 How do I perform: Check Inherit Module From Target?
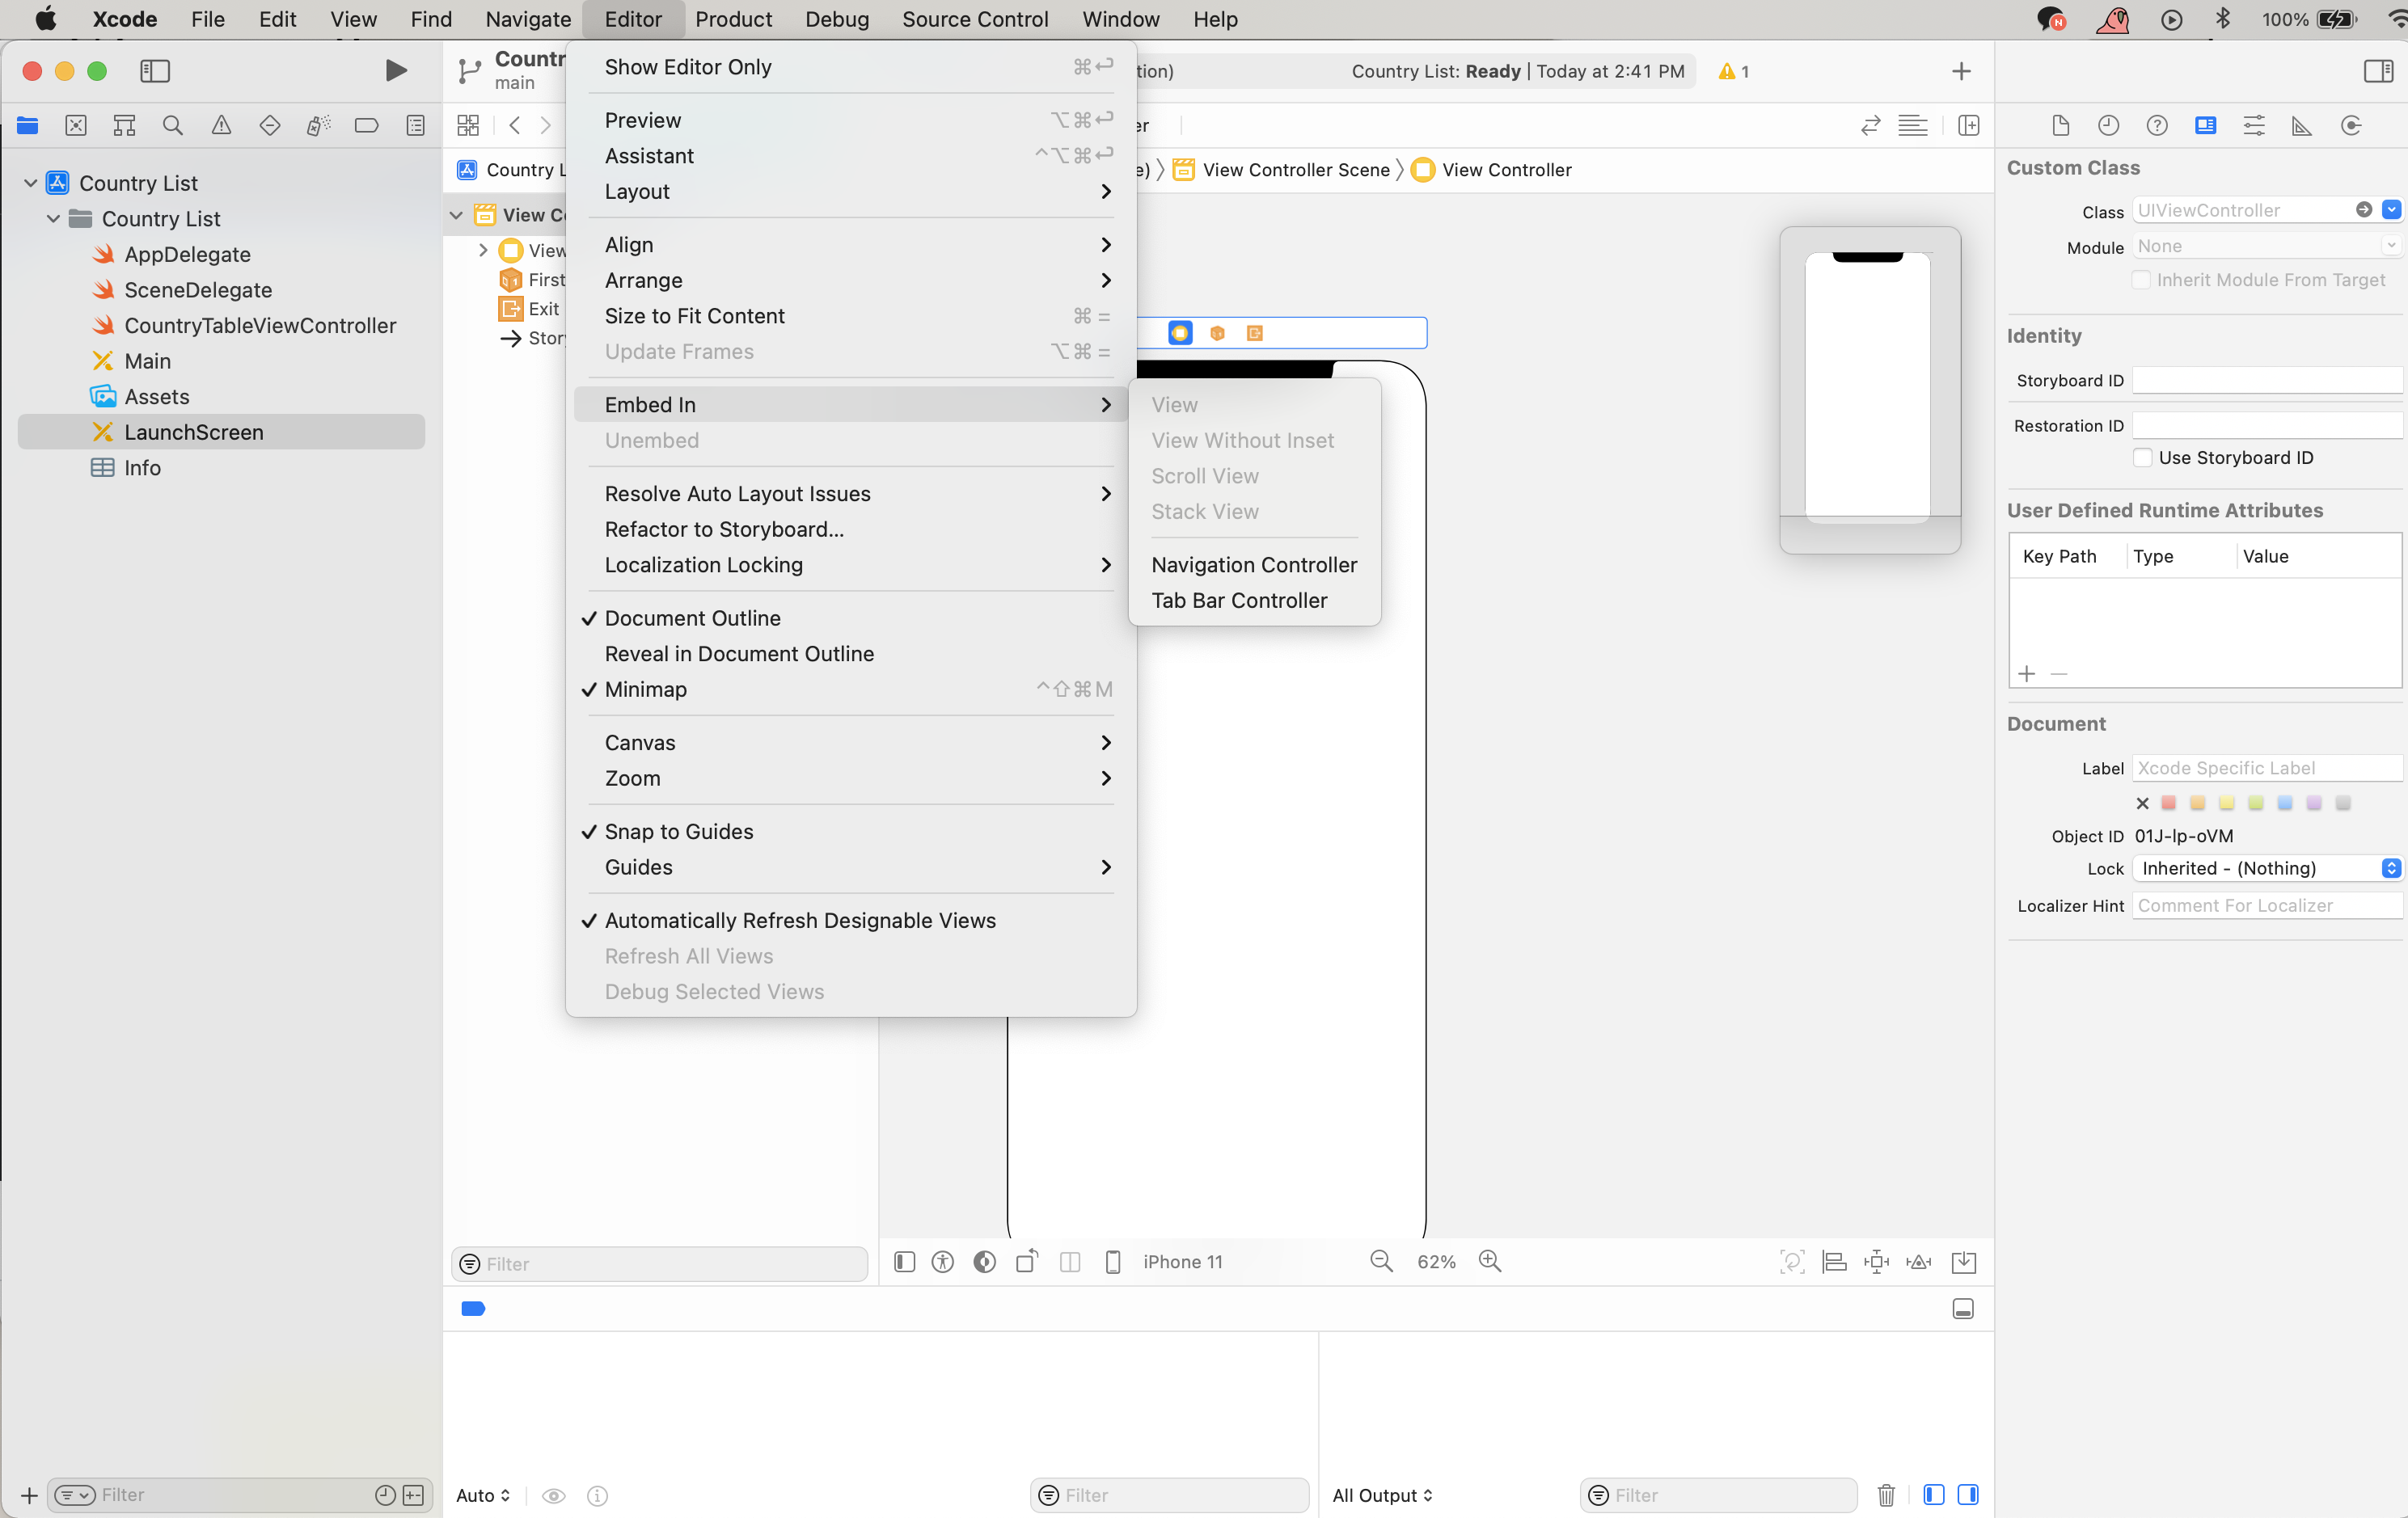[2141, 280]
